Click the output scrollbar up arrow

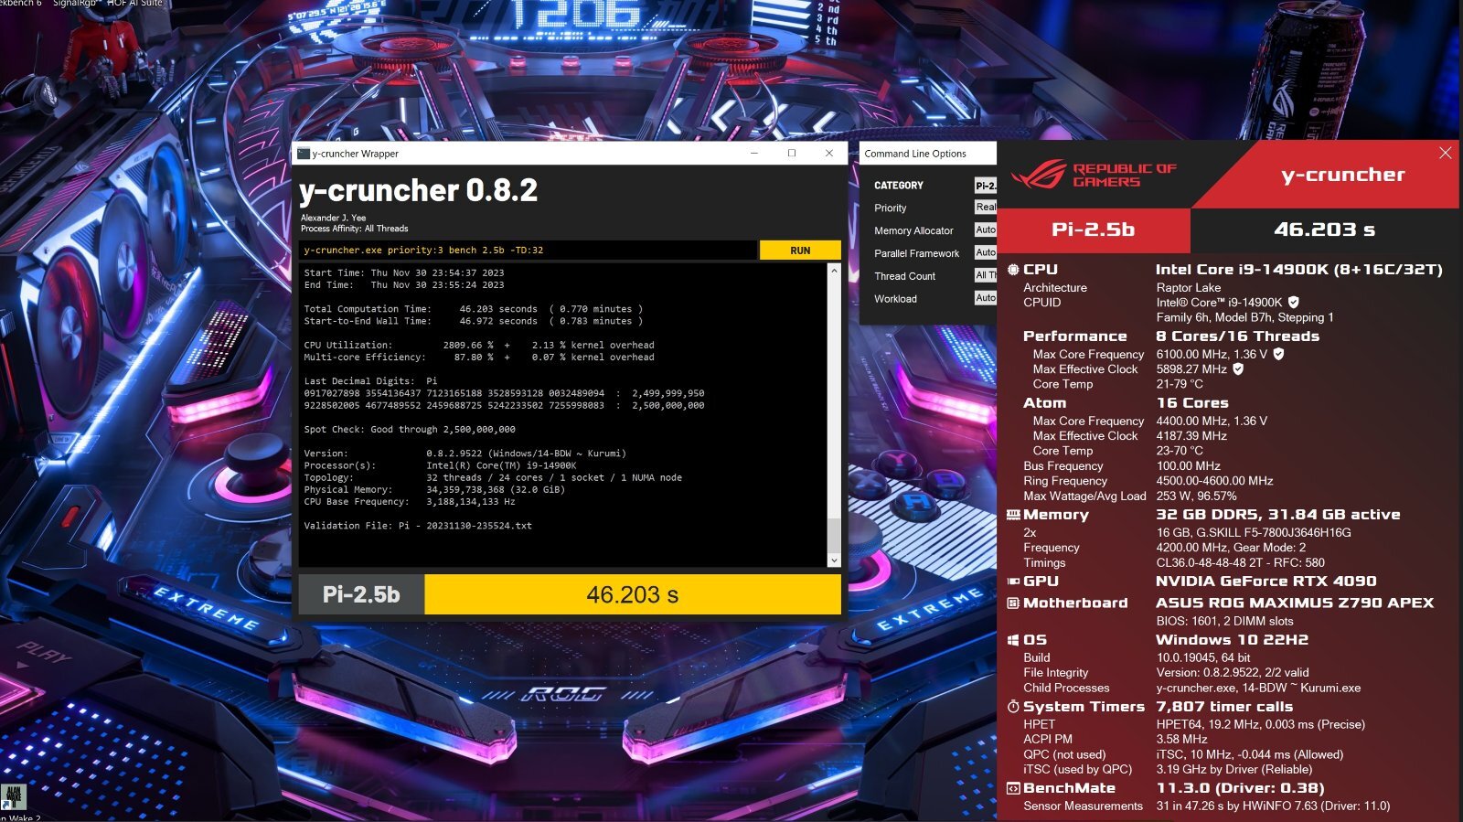833,272
